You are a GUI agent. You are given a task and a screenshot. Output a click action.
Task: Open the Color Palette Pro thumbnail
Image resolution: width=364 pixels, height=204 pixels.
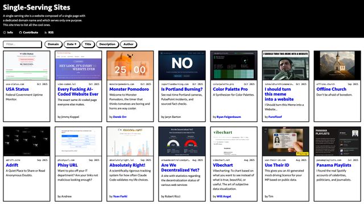pyautogui.click(x=234, y=66)
